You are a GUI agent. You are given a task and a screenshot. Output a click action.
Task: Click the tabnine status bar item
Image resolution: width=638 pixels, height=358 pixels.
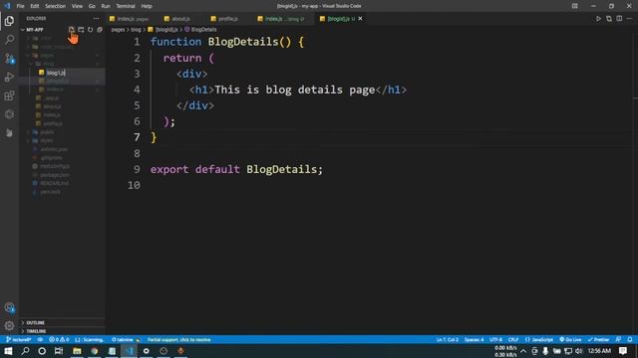click(126, 340)
